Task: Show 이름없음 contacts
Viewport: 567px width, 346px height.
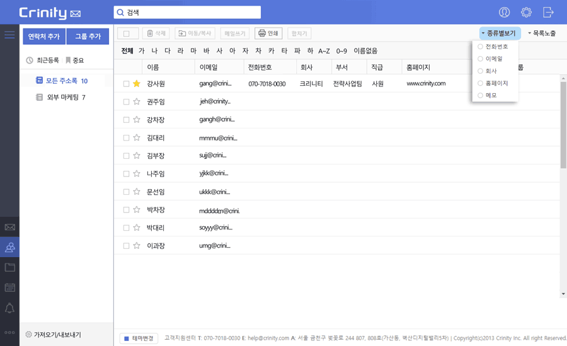Action: click(x=365, y=50)
